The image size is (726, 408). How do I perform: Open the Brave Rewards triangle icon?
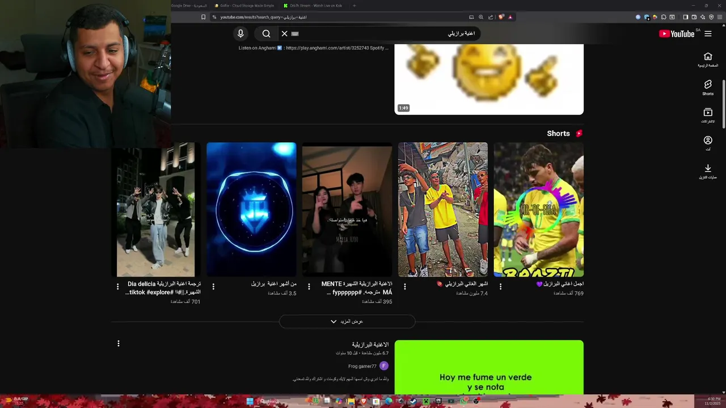pos(510,17)
